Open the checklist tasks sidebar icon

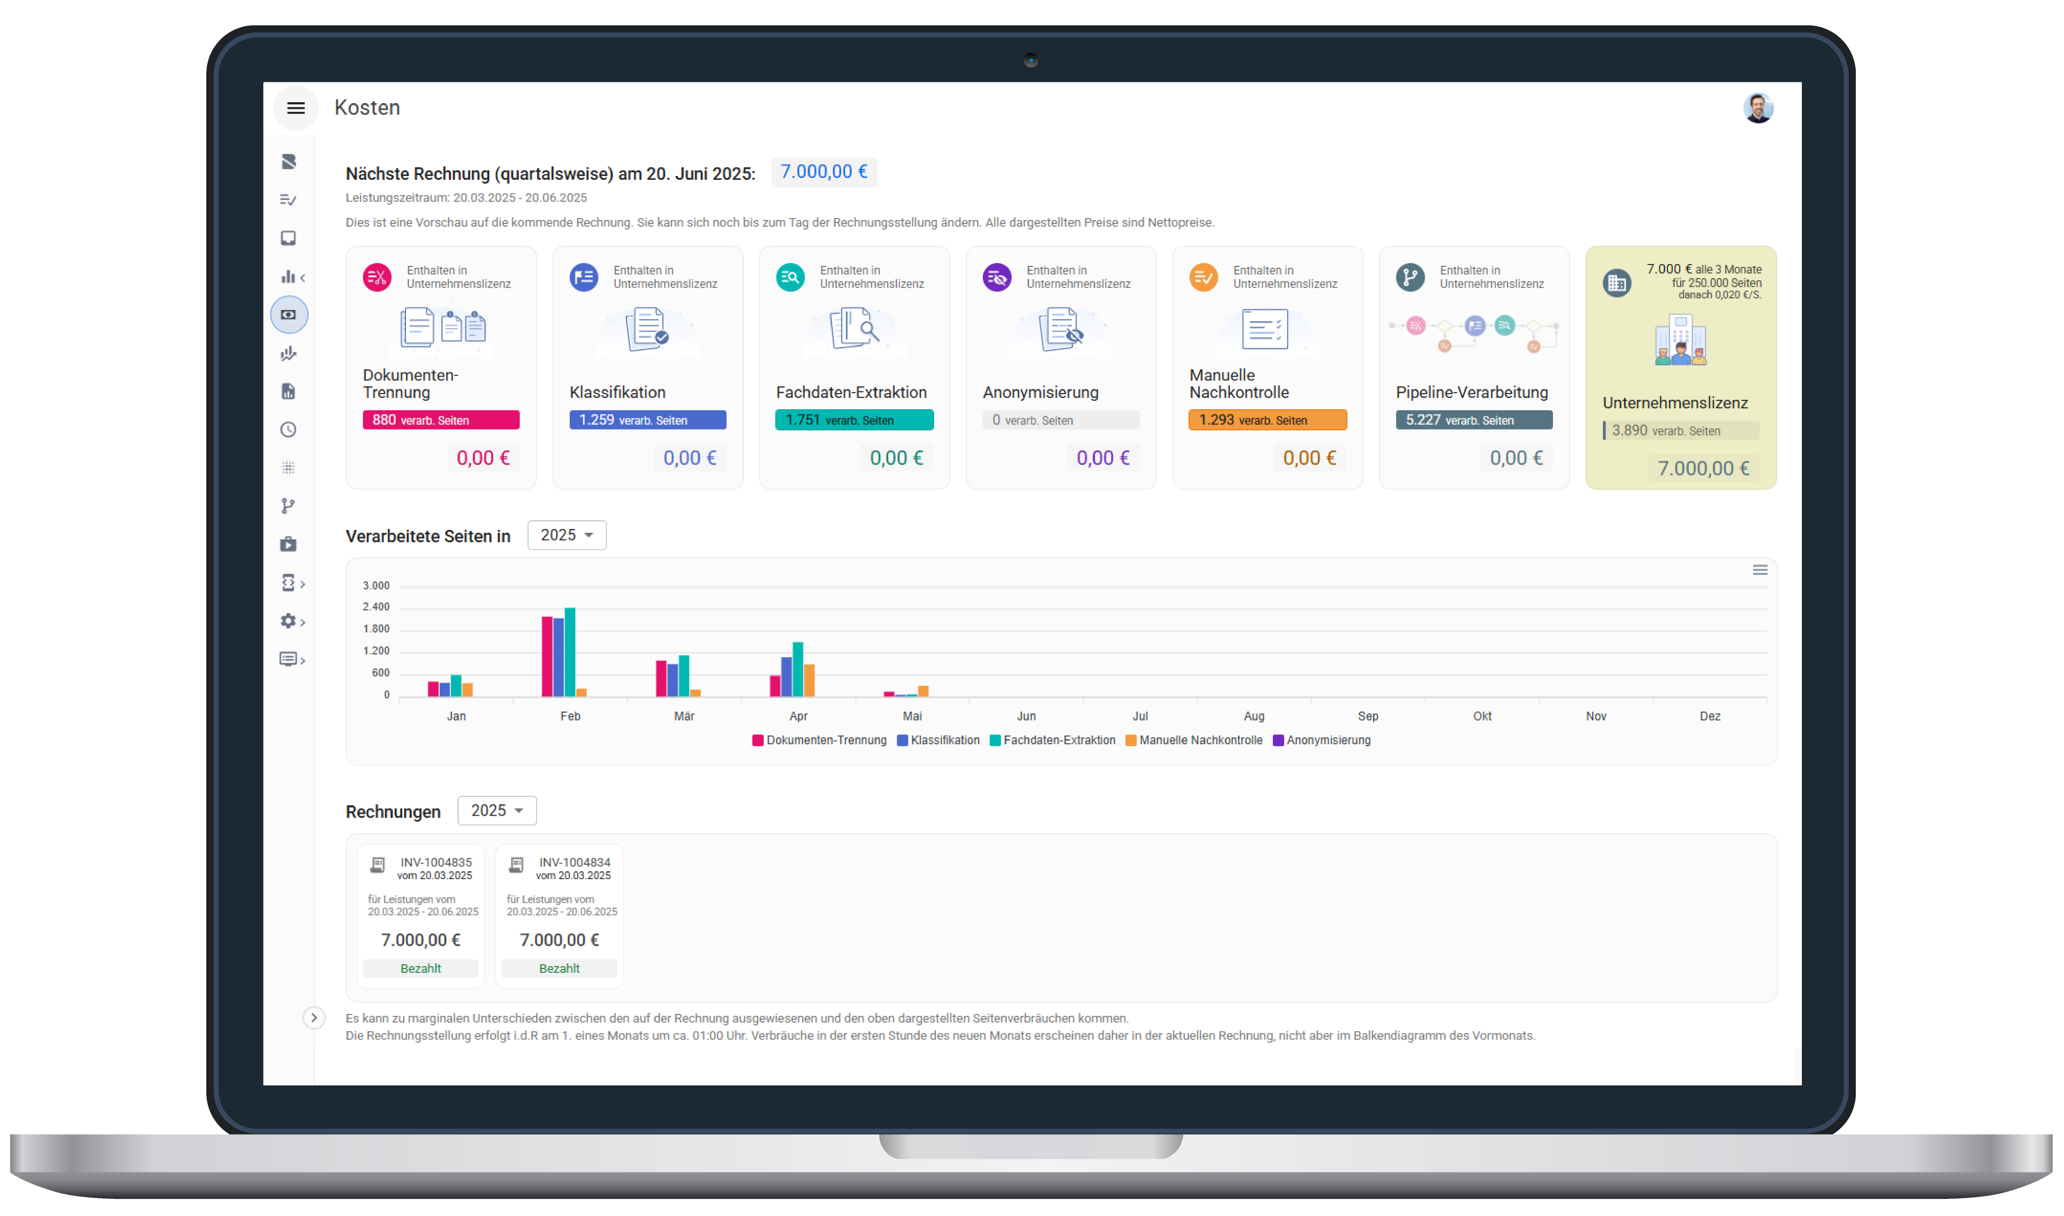289,200
